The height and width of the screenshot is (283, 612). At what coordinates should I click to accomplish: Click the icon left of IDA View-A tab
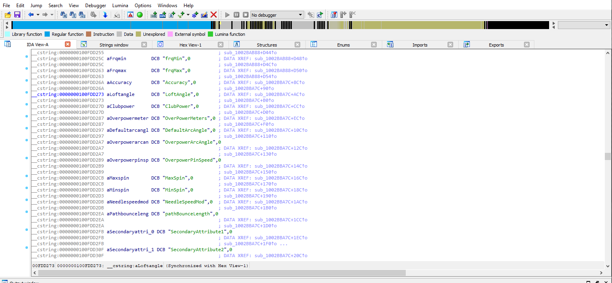point(8,44)
